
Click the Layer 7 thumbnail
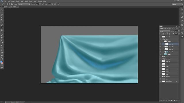(x=164, y=69)
